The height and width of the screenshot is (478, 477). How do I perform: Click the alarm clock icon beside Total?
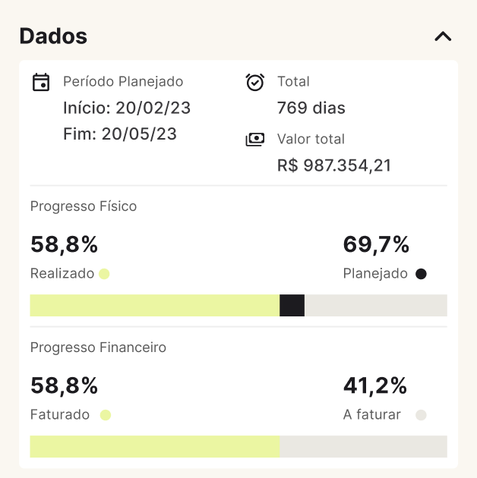(x=255, y=82)
